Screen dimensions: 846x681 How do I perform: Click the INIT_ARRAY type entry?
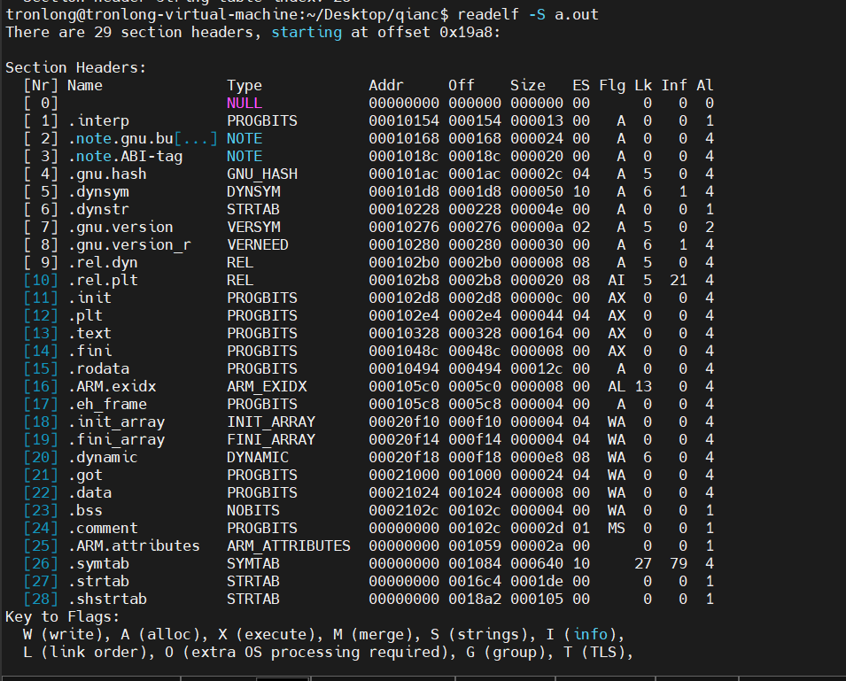[x=271, y=422]
